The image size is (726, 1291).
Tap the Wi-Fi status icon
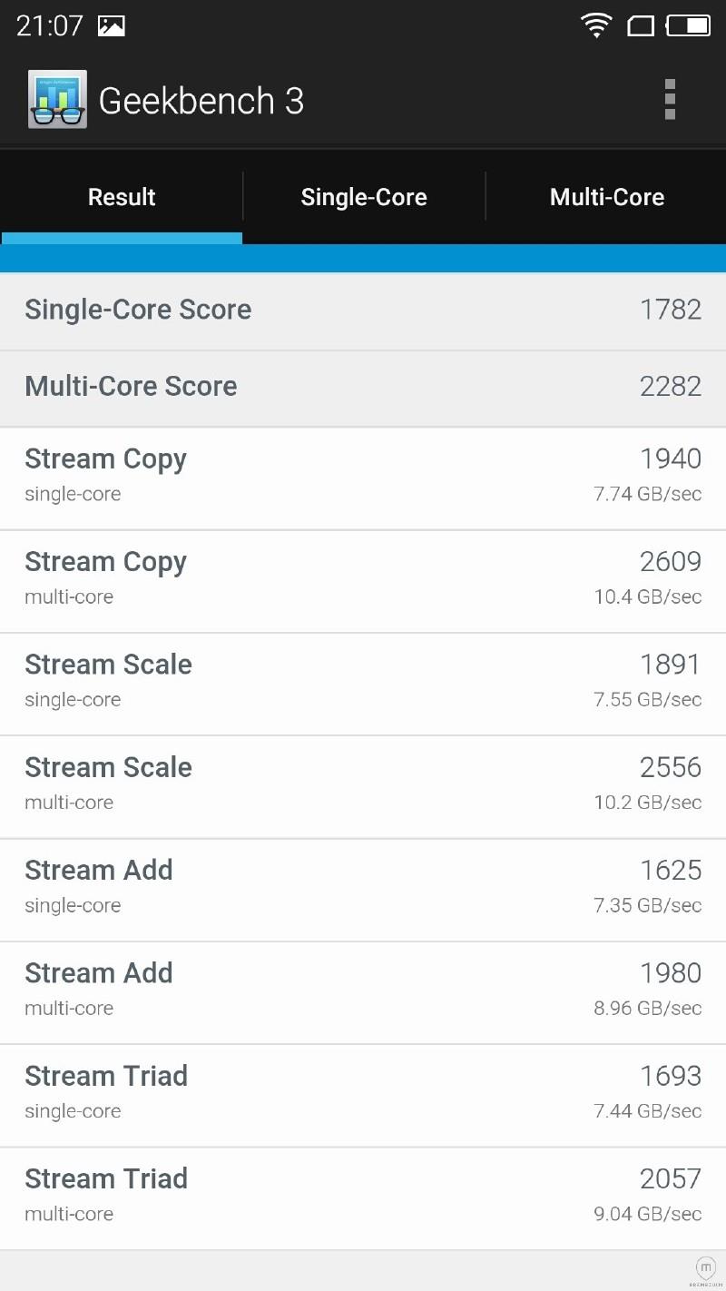[596, 25]
